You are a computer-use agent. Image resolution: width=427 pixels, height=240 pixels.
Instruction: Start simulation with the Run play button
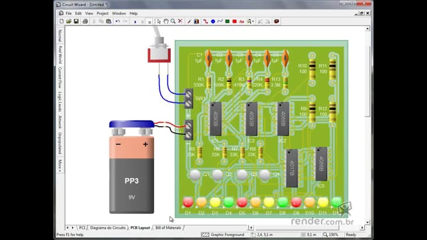135,21
